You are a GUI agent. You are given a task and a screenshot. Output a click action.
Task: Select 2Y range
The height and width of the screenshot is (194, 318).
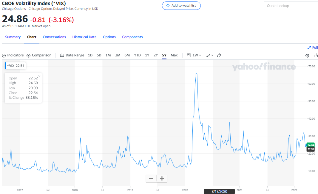click(156, 55)
